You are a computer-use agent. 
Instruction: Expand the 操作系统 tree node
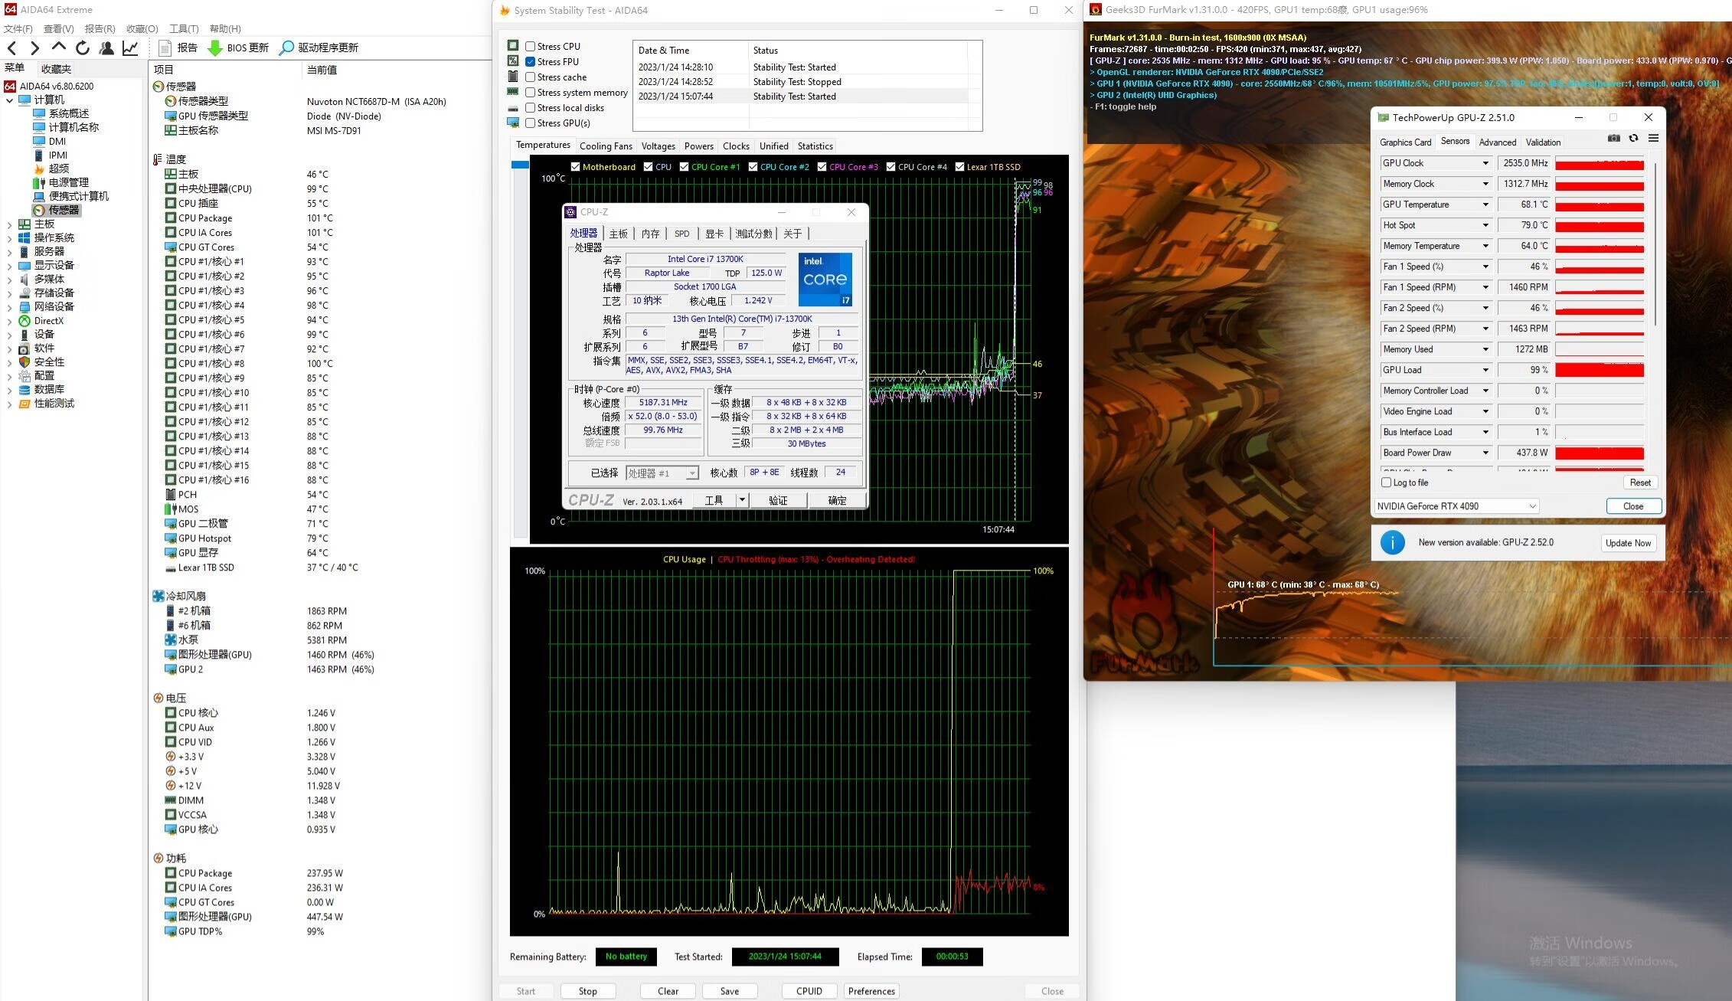click(9, 238)
